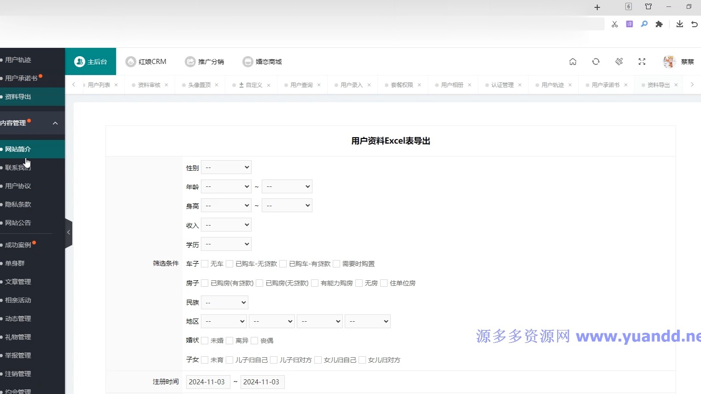Close the 资料审核 tab

tap(166, 85)
